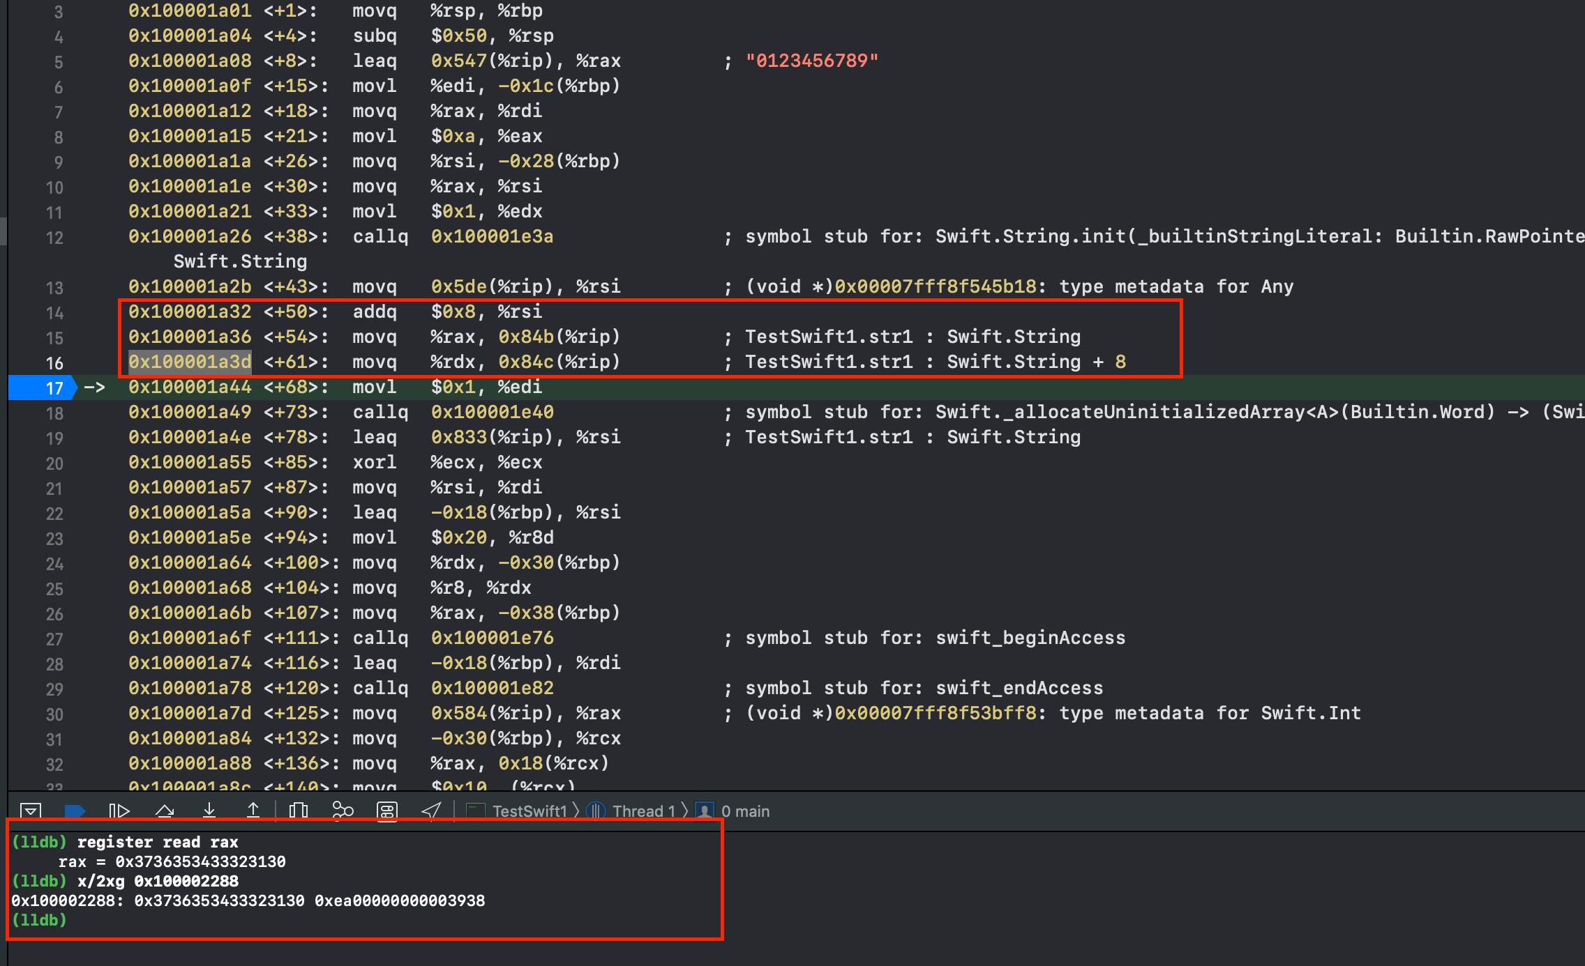The height and width of the screenshot is (966, 1585).
Task: Click the "0123456789" string literal comment
Action: pos(812,61)
